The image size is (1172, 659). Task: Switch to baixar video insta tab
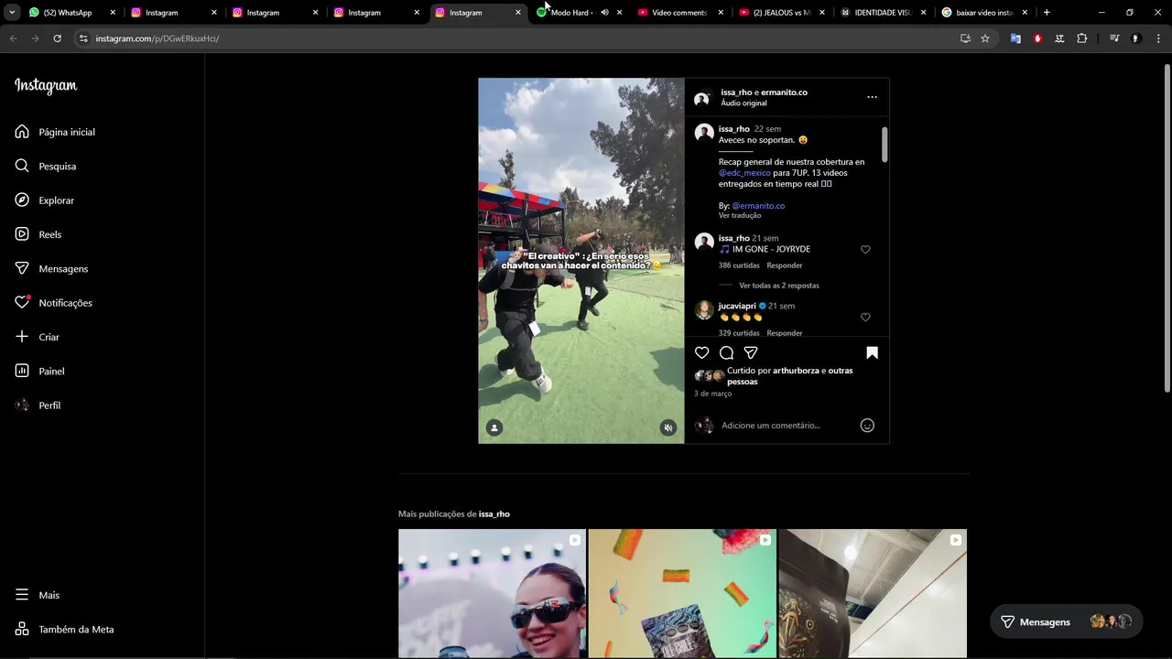point(983,13)
